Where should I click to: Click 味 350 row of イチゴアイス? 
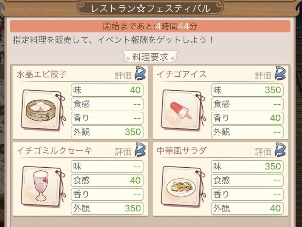tap(247, 90)
